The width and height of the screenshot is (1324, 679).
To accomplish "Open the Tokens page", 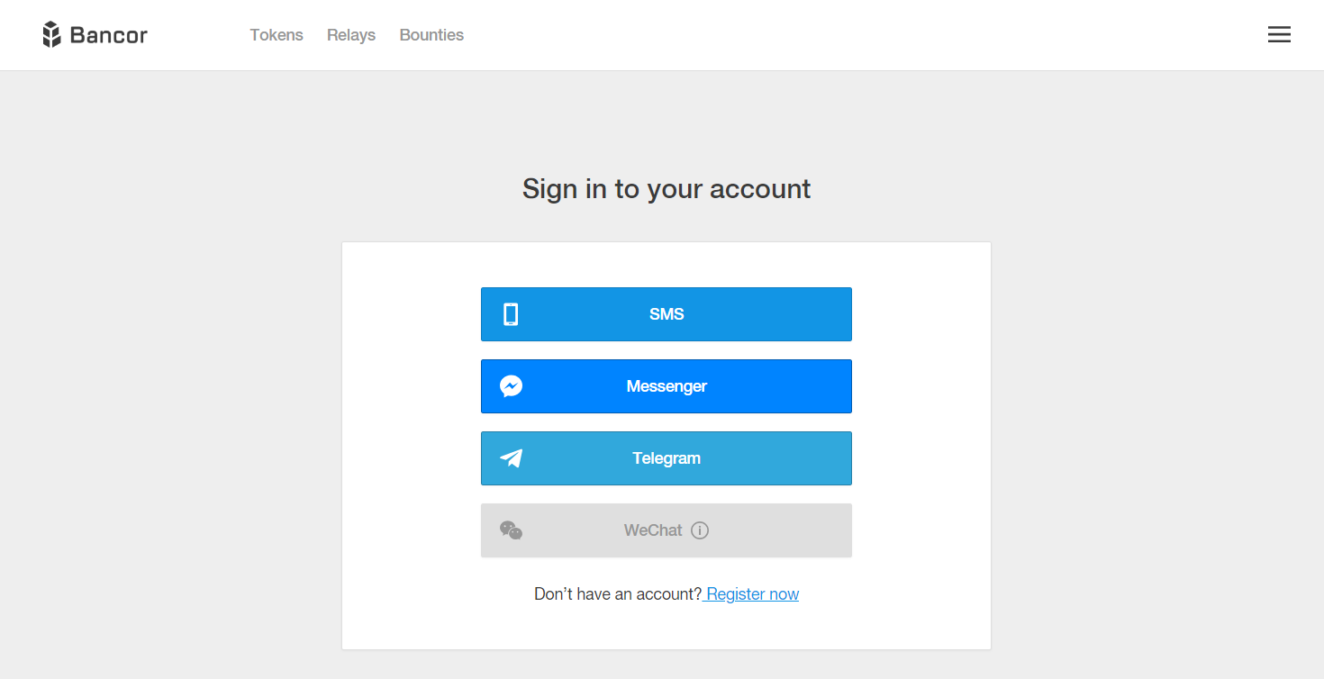I will (x=277, y=35).
